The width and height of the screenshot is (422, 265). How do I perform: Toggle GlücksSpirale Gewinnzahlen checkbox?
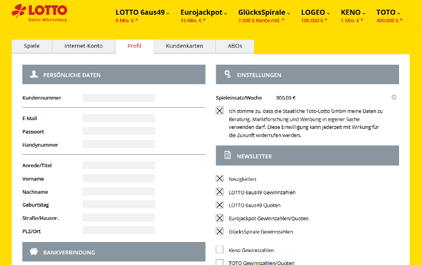pyautogui.click(x=220, y=231)
